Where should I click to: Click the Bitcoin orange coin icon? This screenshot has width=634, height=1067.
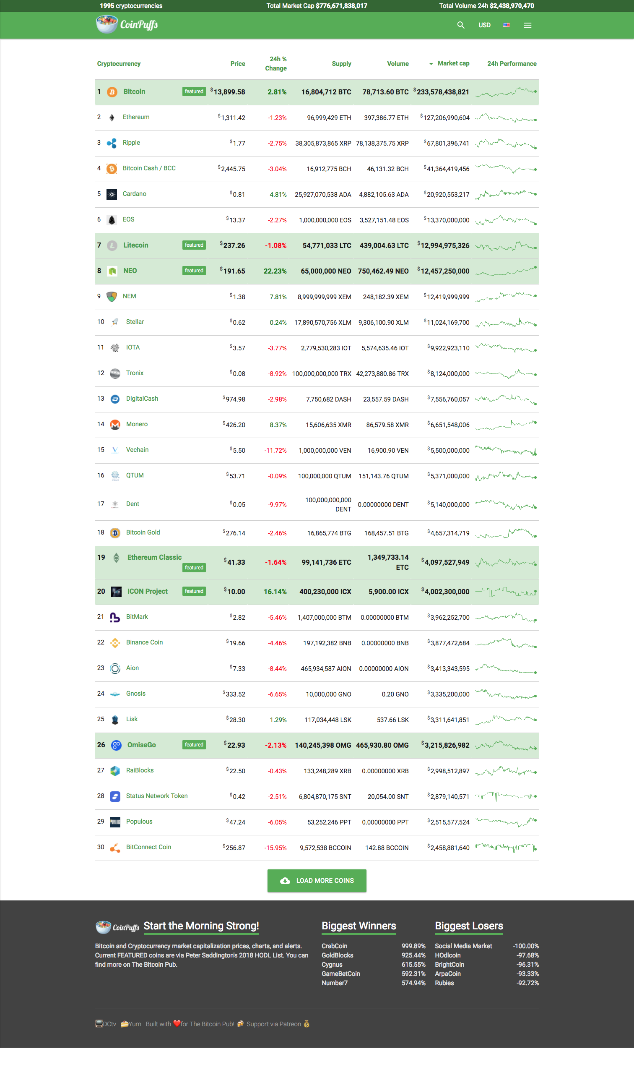112,92
